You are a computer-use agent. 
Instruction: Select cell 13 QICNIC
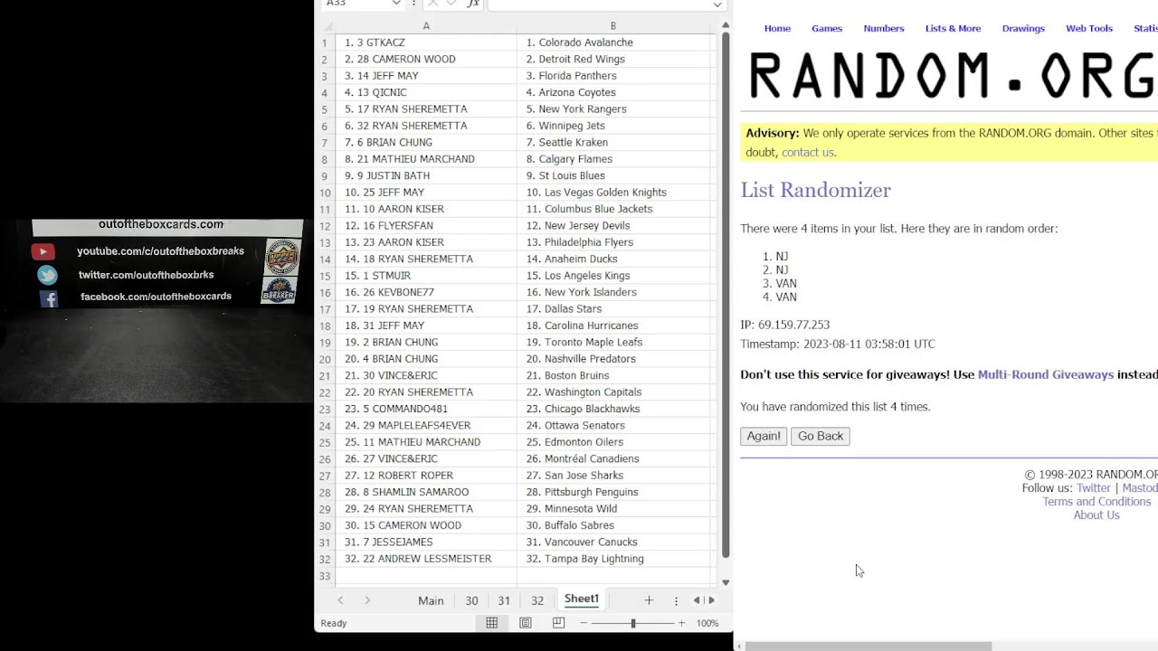point(426,92)
